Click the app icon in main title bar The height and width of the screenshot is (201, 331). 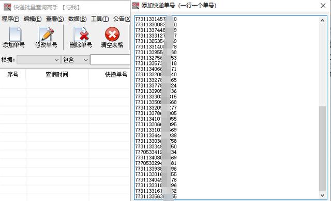[7, 7]
